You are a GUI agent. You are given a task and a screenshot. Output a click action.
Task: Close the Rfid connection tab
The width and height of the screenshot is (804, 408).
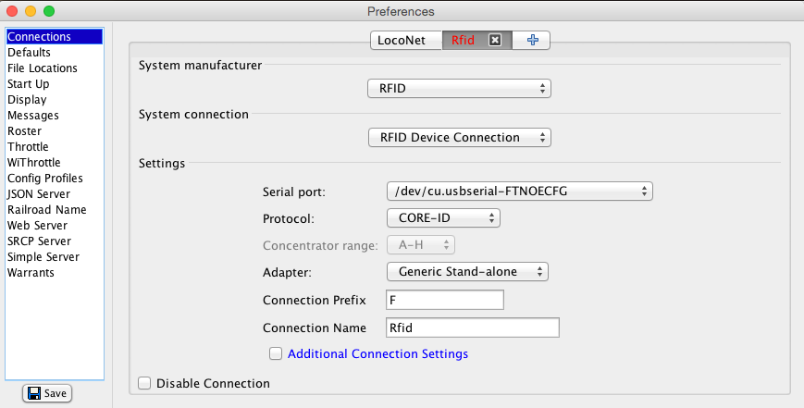[495, 41]
